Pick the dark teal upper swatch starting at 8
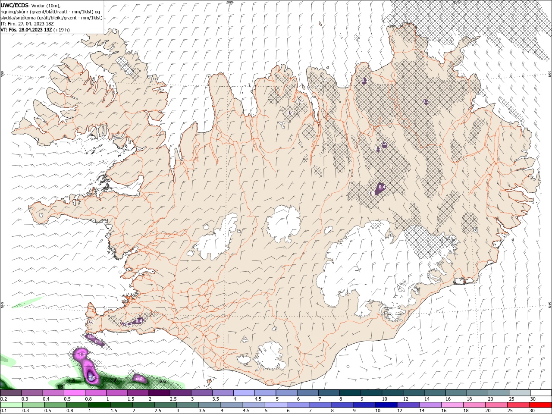 [x=350, y=393]
